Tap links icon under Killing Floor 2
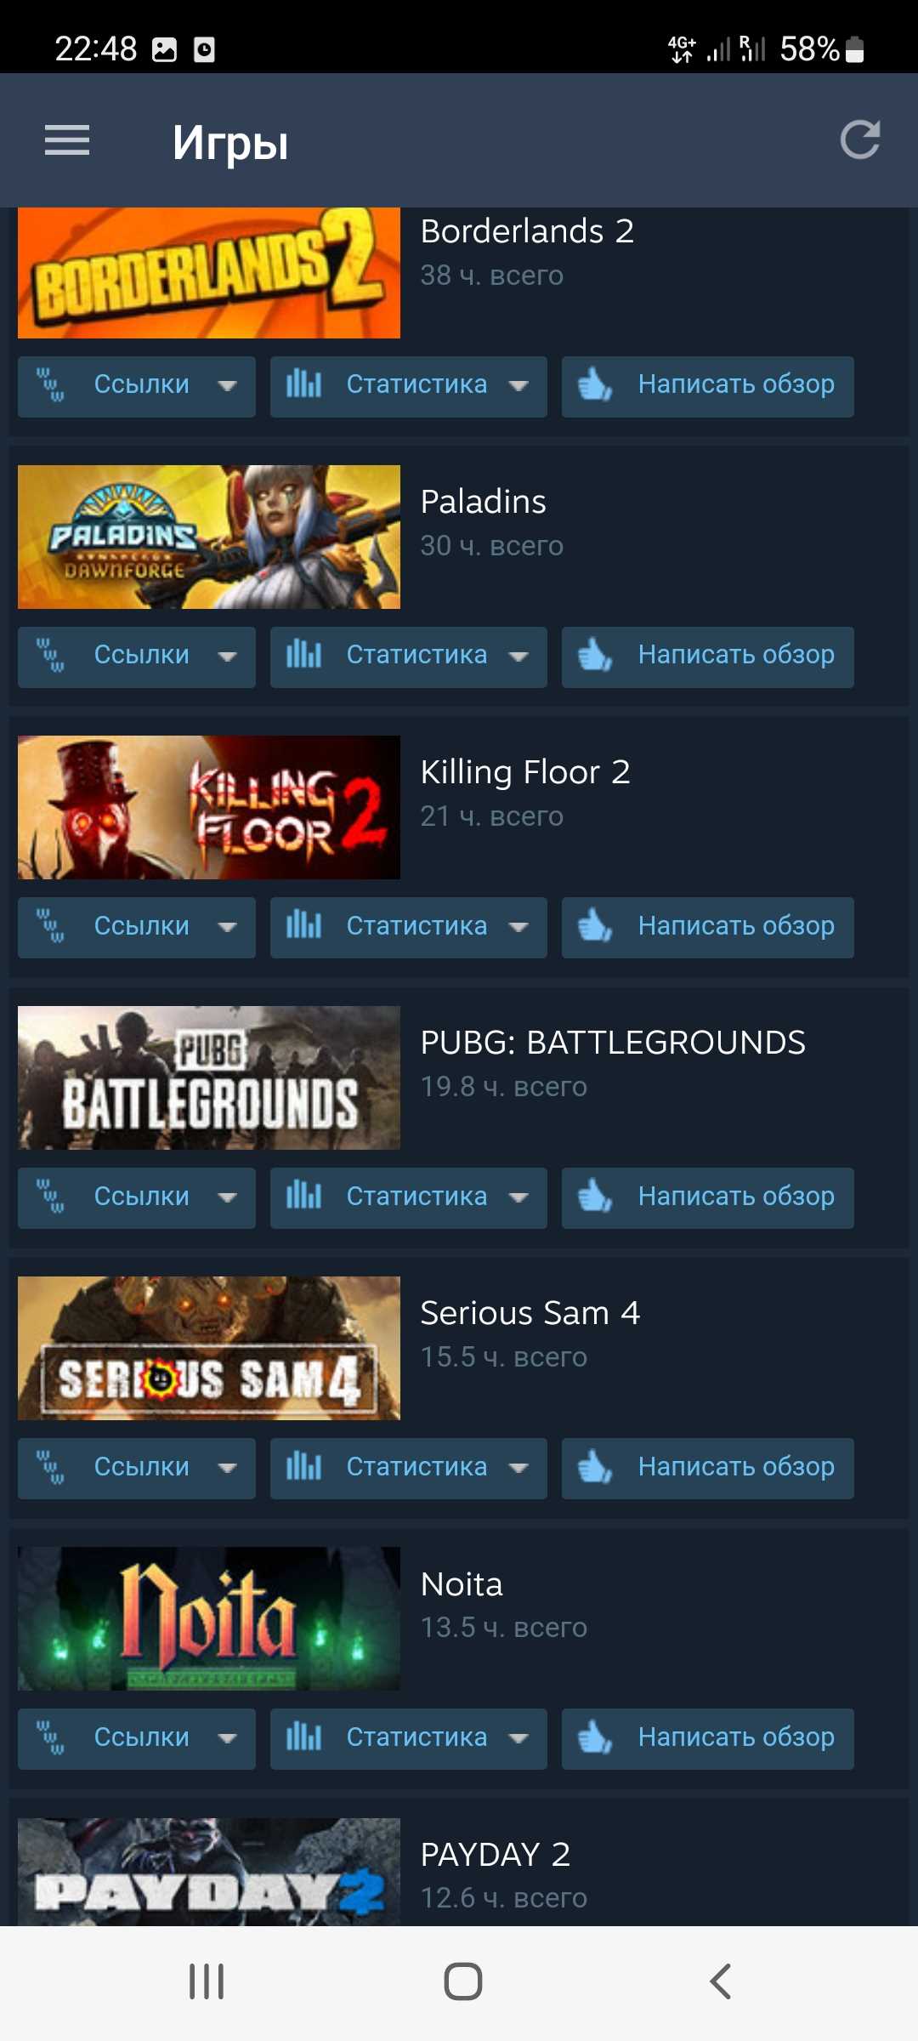Image resolution: width=918 pixels, height=2041 pixels. click(50, 926)
